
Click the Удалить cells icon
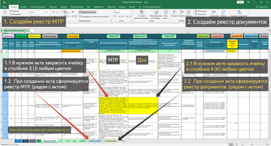pyautogui.click(x=182, y=12)
